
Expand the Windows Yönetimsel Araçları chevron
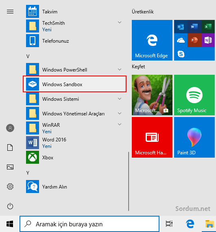pyautogui.click(x=120, y=113)
